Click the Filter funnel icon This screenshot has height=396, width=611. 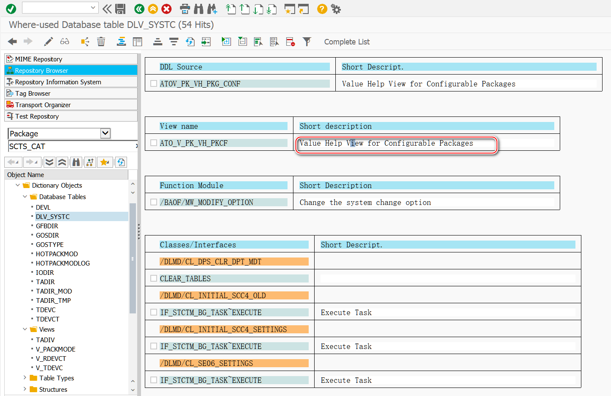click(307, 42)
